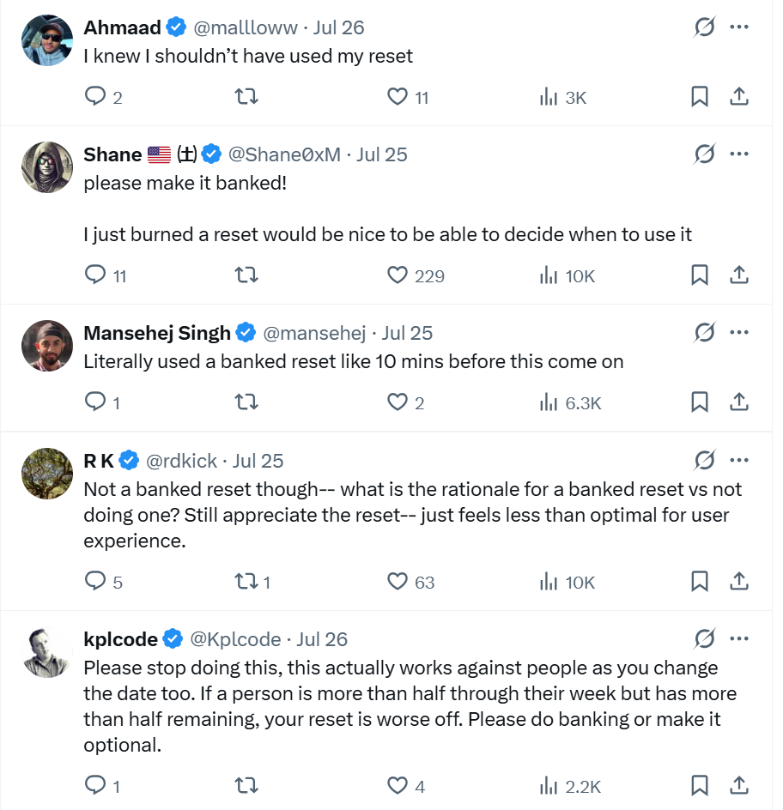Image resolution: width=783 pixels, height=810 pixels.
Task: Open R K's profile picture
Action: click(47, 473)
